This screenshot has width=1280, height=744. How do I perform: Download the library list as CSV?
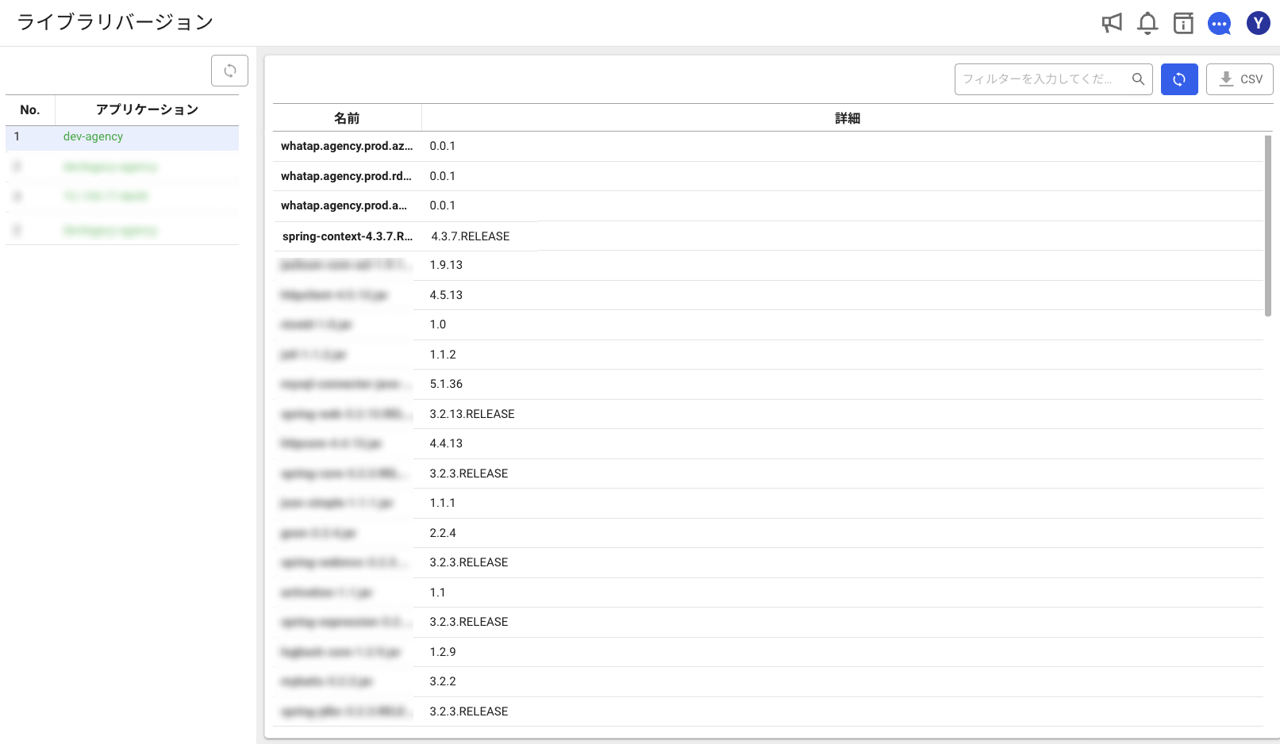(1240, 79)
